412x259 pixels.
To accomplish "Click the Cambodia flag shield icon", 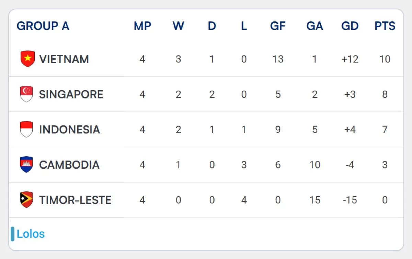I will tap(26, 165).
